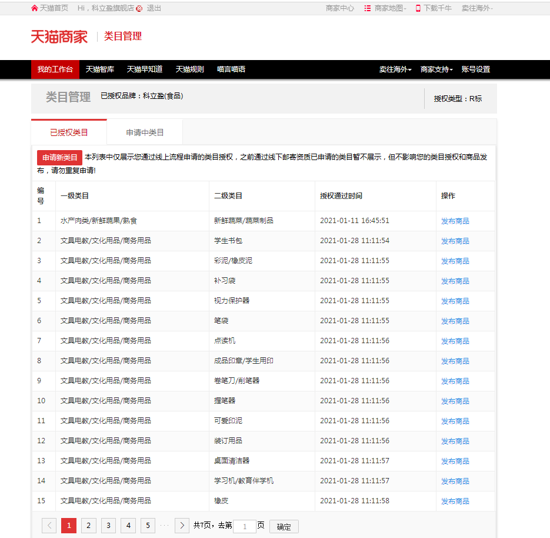Open 卖往海外 dropdown in black nav bar
The image size is (550, 538).
point(395,69)
